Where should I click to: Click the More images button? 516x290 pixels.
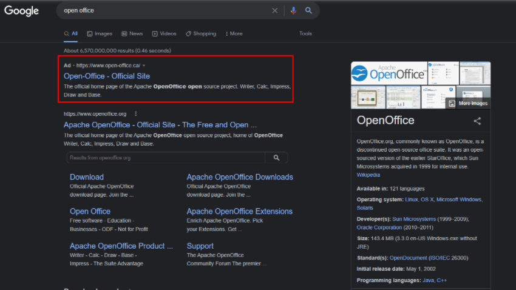click(x=469, y=103)
